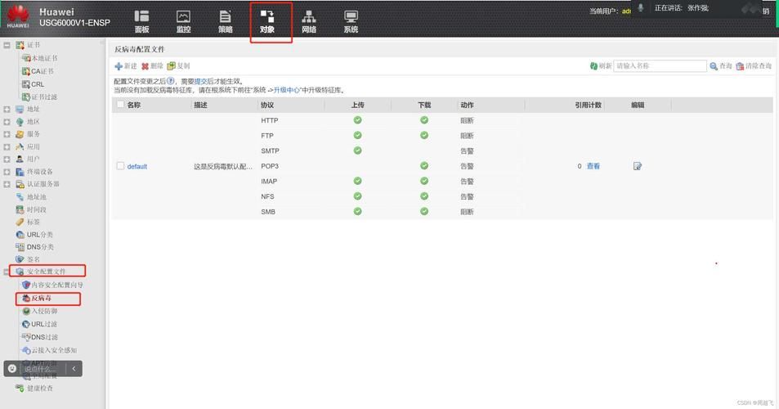779x409 pixels.
Task: Click the 新建 new profile button
Action: coord(126,65)
